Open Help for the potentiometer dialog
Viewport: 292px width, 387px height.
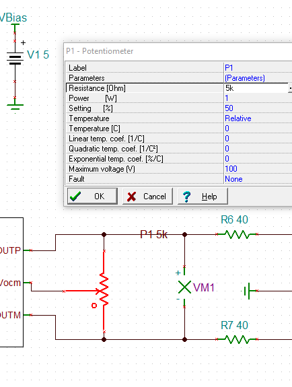pyautogui.click(x=203, y=197)
